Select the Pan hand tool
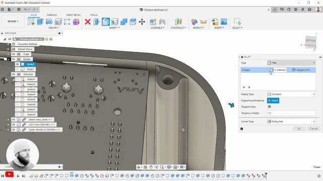Screen dimensions: 323x181 click(x=151, y=167)
